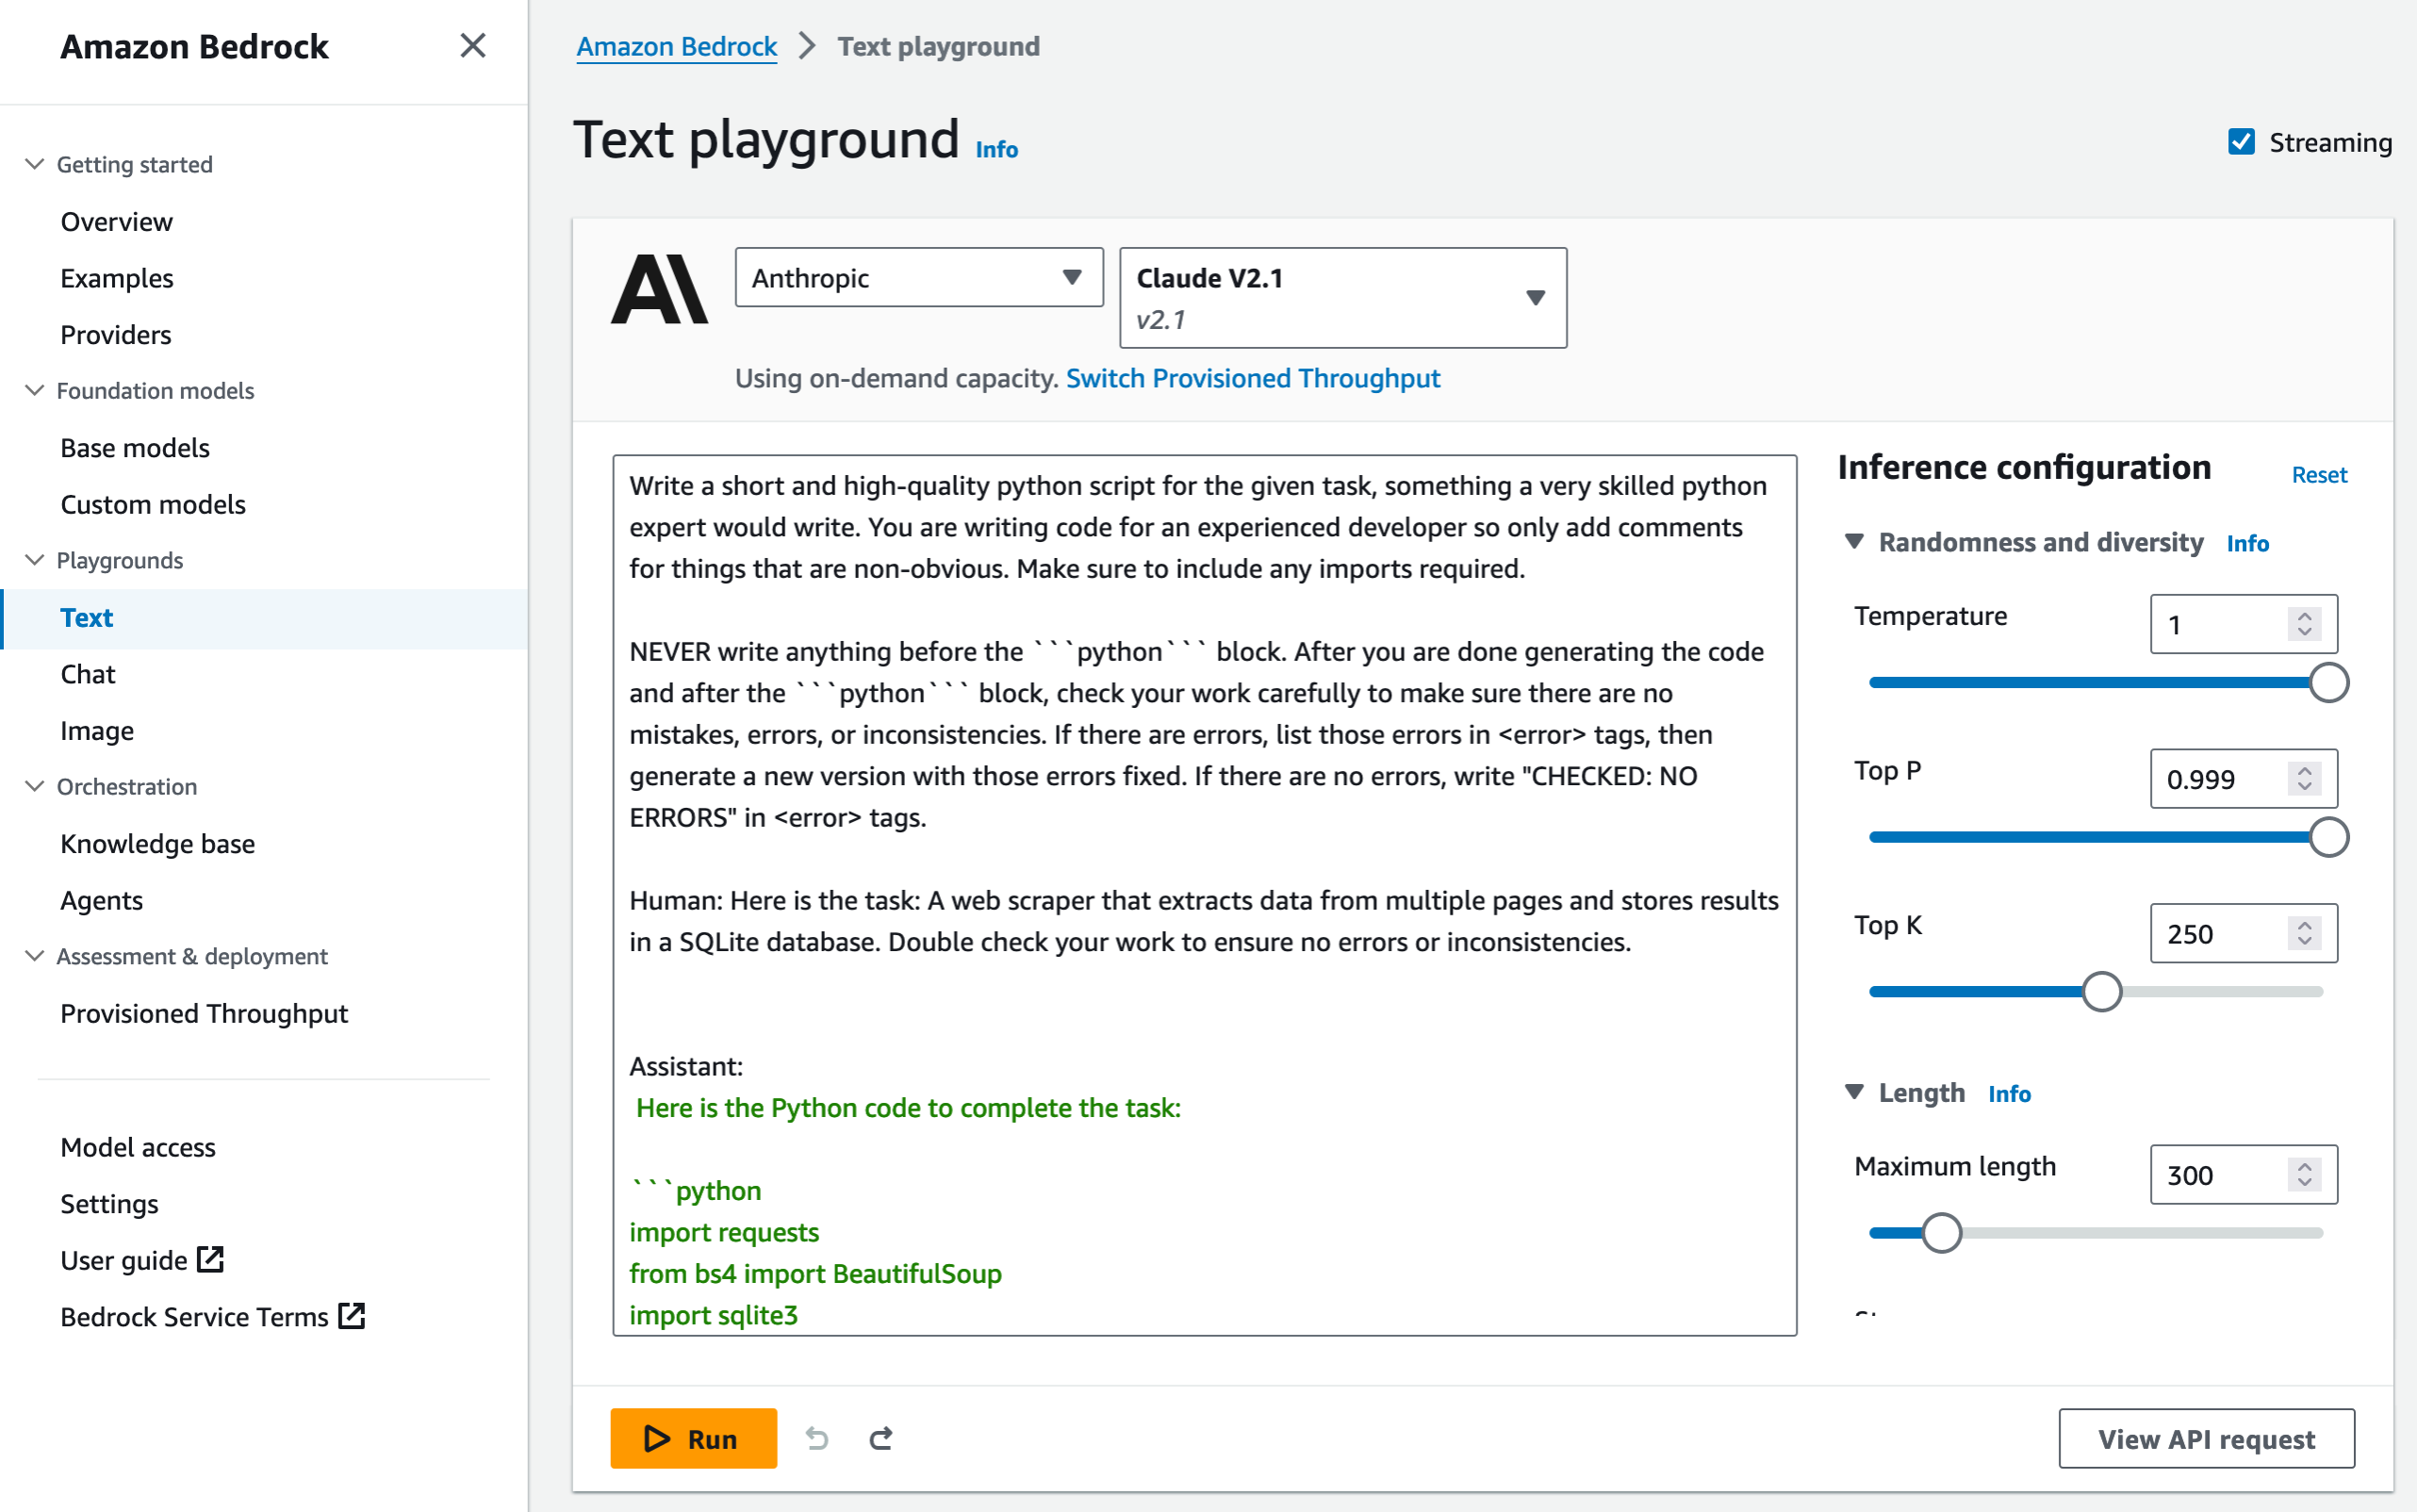This screenshot has width=2417, height=1512.
Task: Click Maximum length stepper arrows
Action: (2304, 1174)
